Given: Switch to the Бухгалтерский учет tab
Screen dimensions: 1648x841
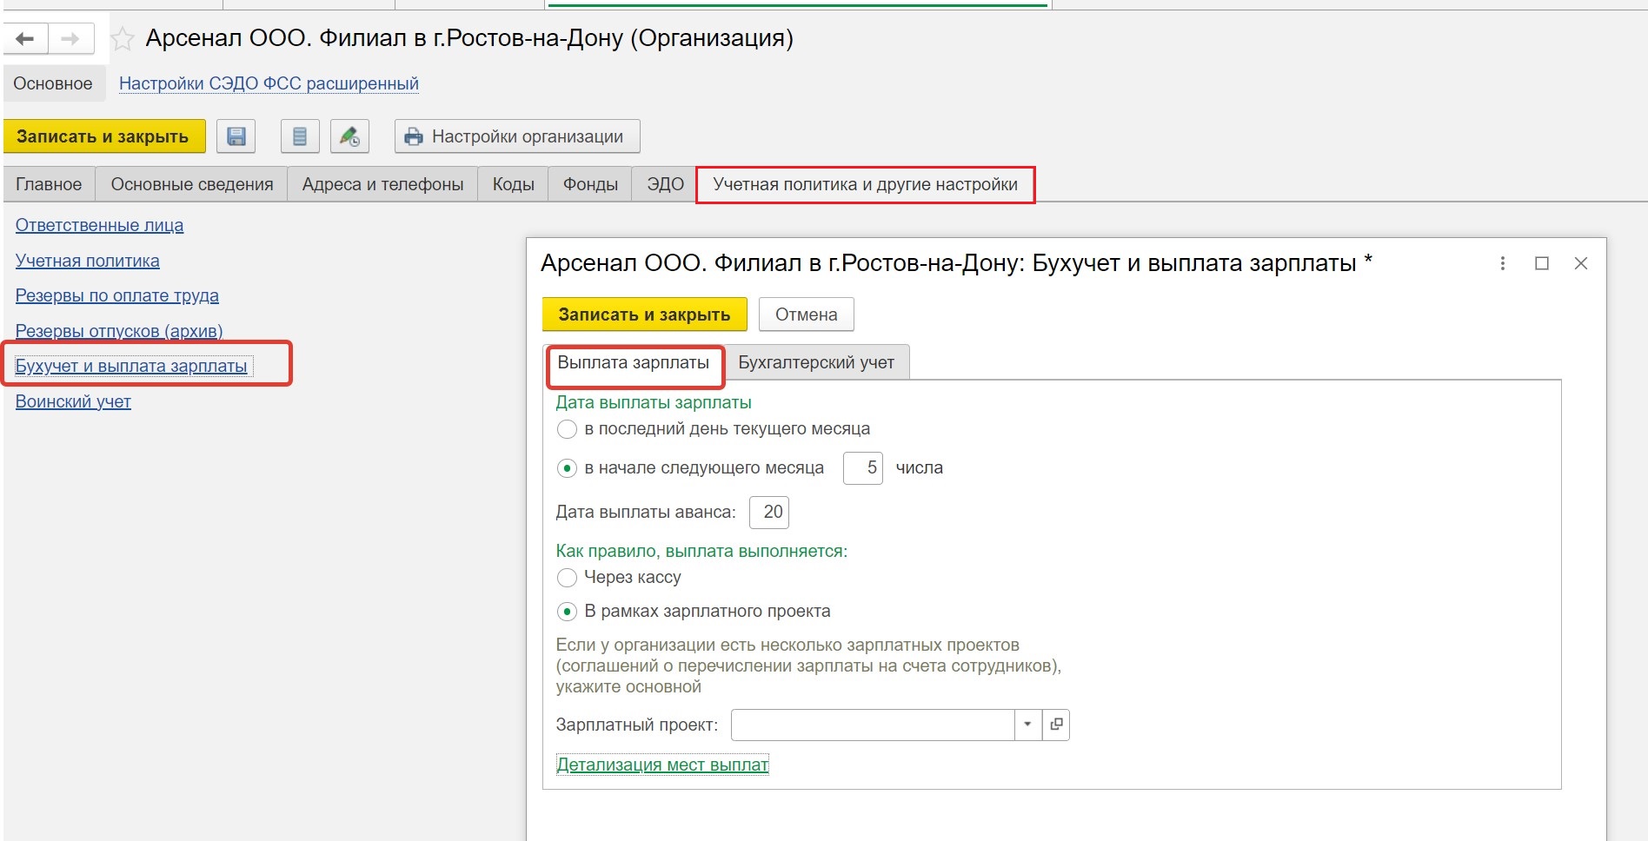Looking at the screenshot, I should (816, 363).
